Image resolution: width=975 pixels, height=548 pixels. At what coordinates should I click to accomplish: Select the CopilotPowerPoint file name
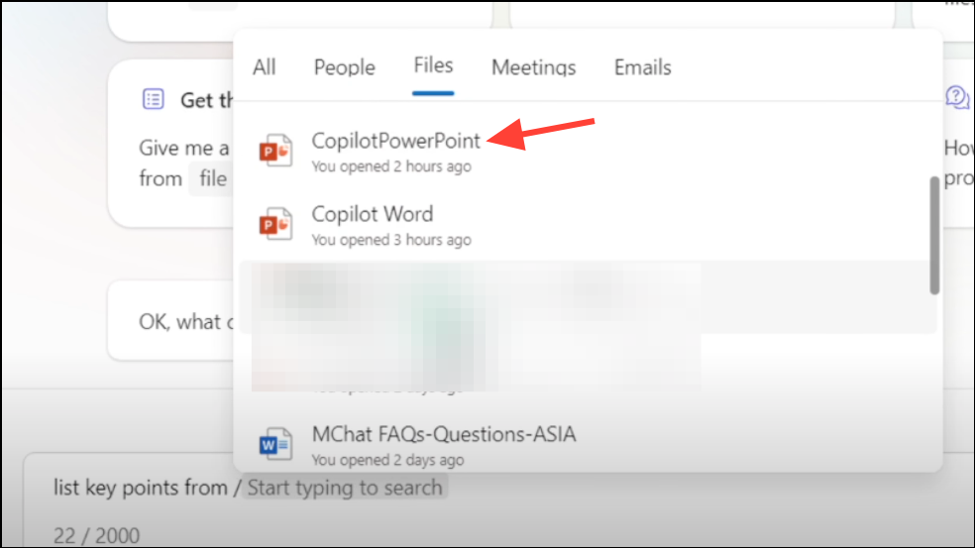click(x=396, y=141)
